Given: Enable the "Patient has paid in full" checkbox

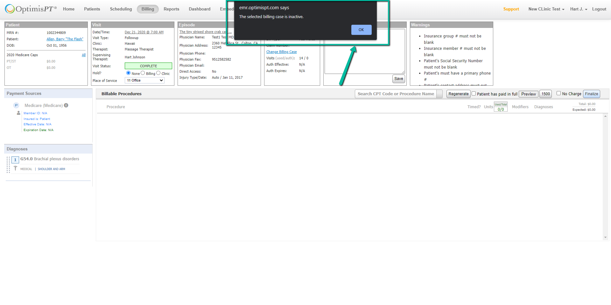Looking at the screenshot, I should pyautogui.click(x=474, y=94).
